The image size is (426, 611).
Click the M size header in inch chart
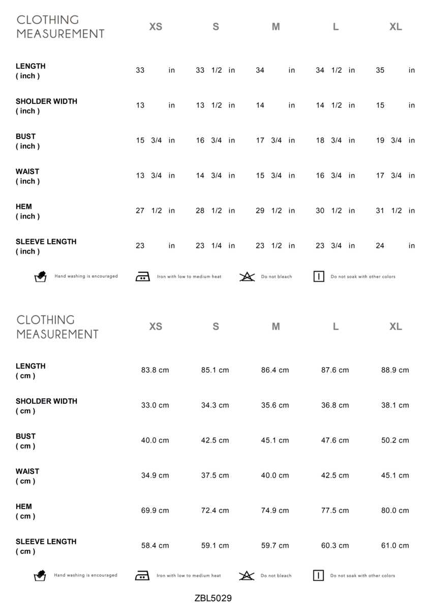click(x=276, y=27)
